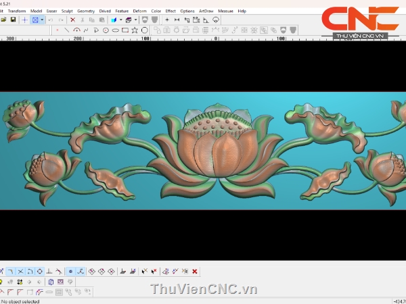The image size is (406, 304).
Task: Click the Open folder icon
Action: (4, 20)
